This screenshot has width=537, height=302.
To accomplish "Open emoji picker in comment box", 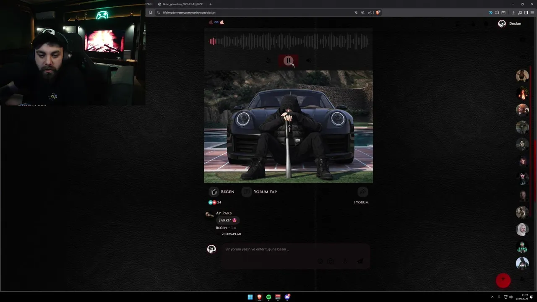I will (320, 261).
